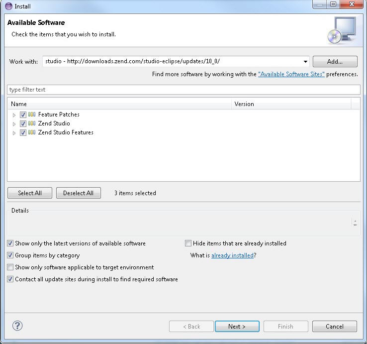Expand the Feature Patches tree node
Screen dimensions: 367x344
14,115
